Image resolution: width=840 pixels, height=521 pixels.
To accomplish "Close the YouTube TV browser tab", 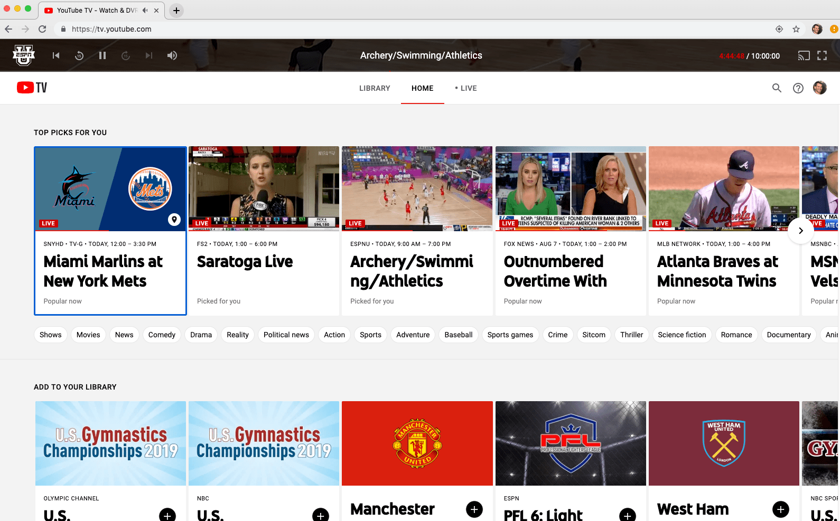I will [x=156, y=11].
